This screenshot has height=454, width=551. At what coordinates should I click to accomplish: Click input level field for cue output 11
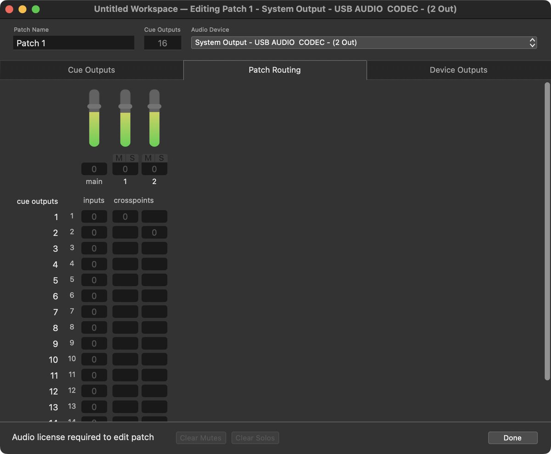tap(94, 375)
